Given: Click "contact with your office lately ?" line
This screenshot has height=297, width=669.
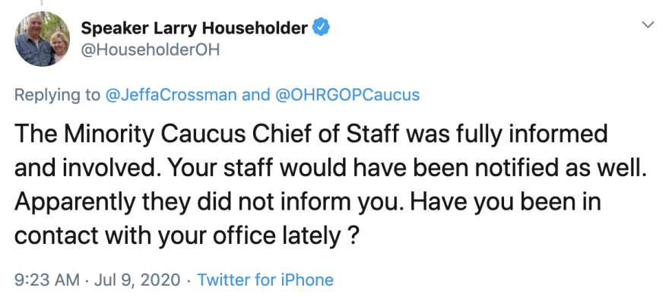Looking at the screenshot, I should 186,235.
